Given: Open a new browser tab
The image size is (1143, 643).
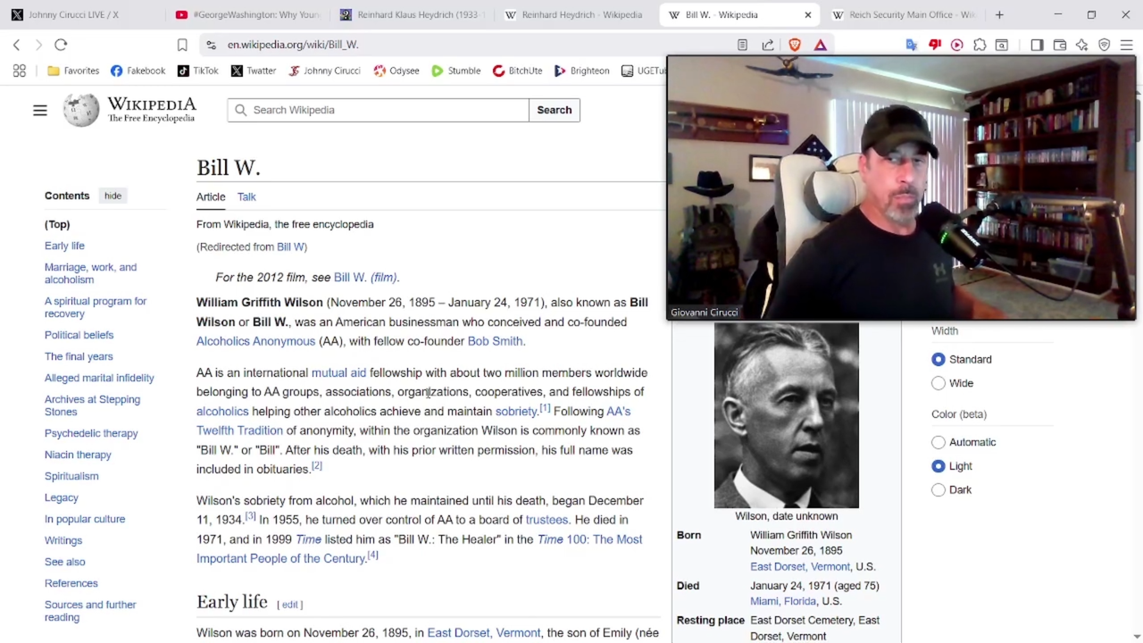Looking at the screenshot, I should (999, 14).
